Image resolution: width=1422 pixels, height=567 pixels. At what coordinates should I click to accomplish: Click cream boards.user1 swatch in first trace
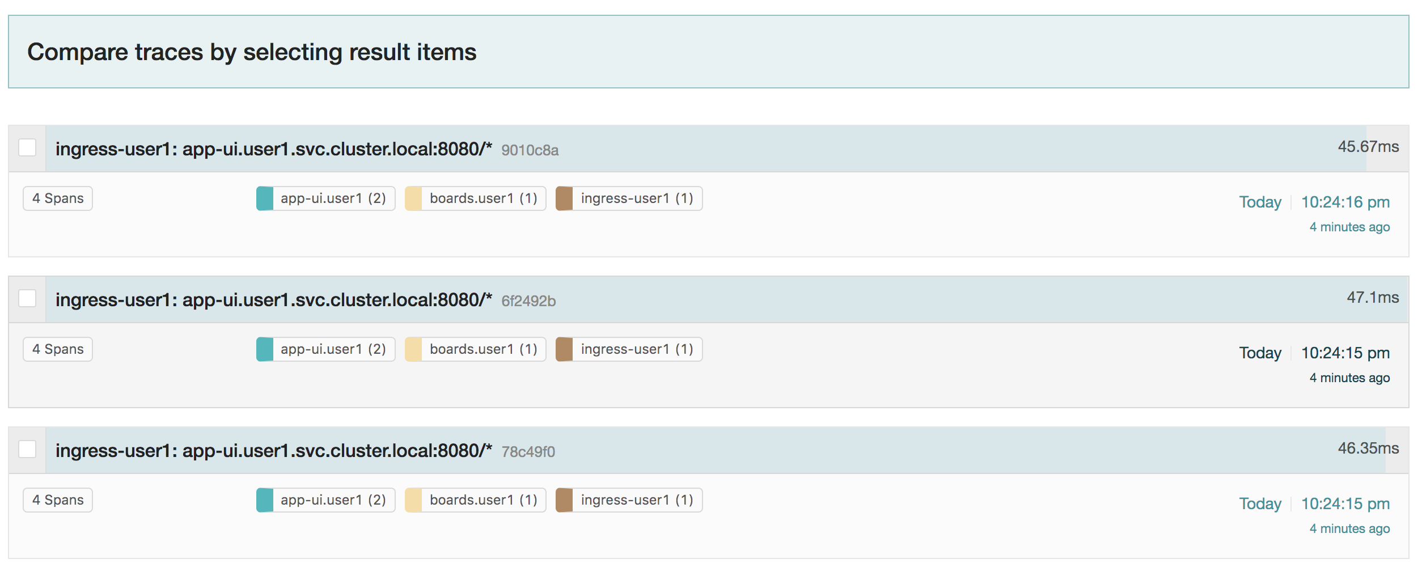(413, 198)
